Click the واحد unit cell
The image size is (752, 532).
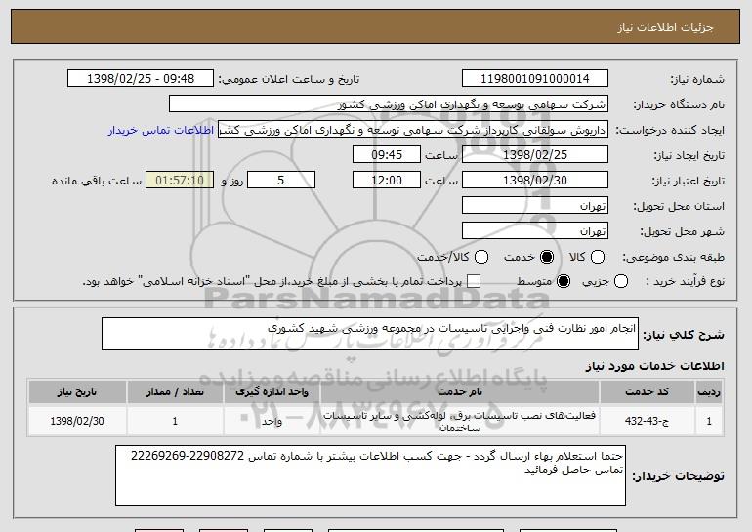pos(272,421)
